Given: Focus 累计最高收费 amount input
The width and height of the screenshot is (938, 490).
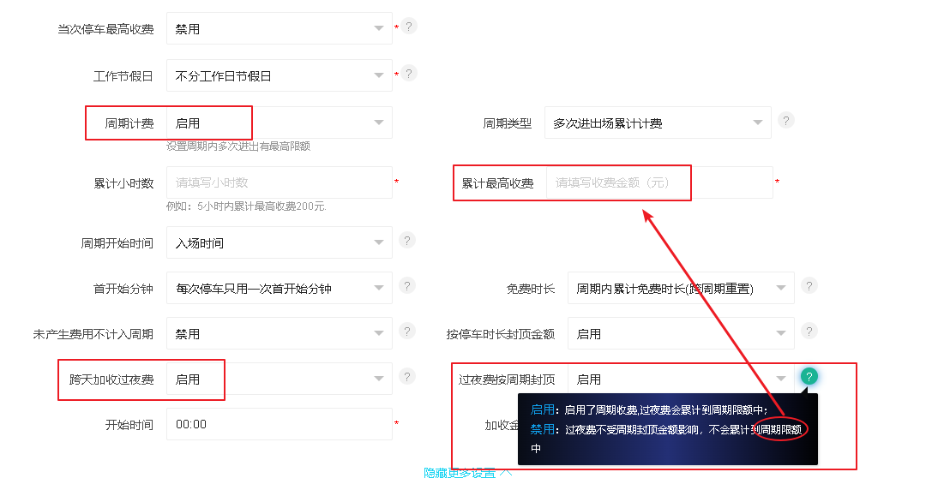Looking at the screenshot, I should pyautogui.click(x=659, y=182).
